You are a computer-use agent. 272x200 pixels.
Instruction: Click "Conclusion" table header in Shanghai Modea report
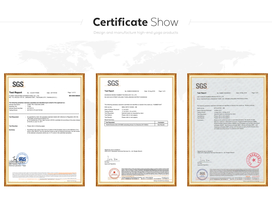click(x=161, y=122)
